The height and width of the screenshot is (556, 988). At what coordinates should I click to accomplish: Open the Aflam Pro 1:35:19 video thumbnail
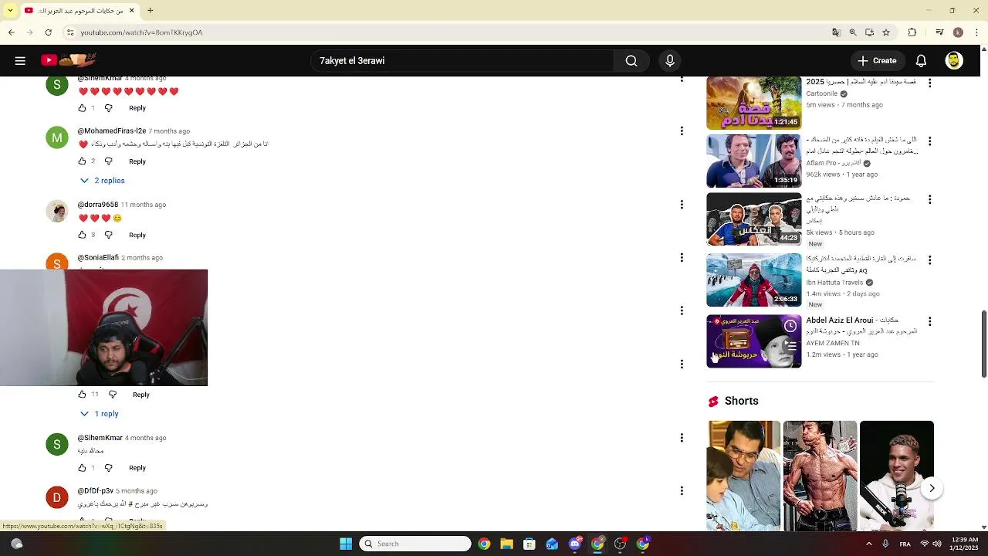tap(754, 161)
